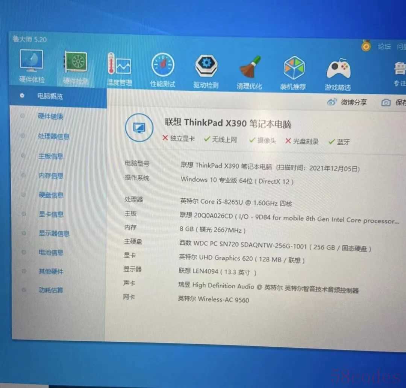Click the 网卡 row label
406x388 pixels.
pos(129,297)
